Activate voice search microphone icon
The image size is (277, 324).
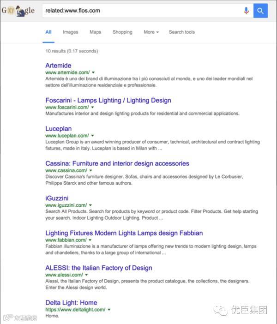(246, 11)
